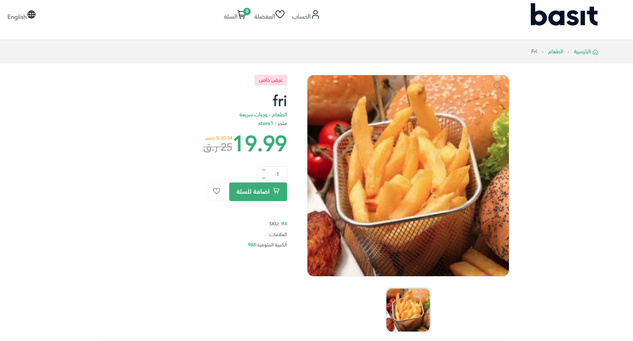Click the اضافة للسلة add to cart button
The image size is (633, 341).
pos(258,192)
